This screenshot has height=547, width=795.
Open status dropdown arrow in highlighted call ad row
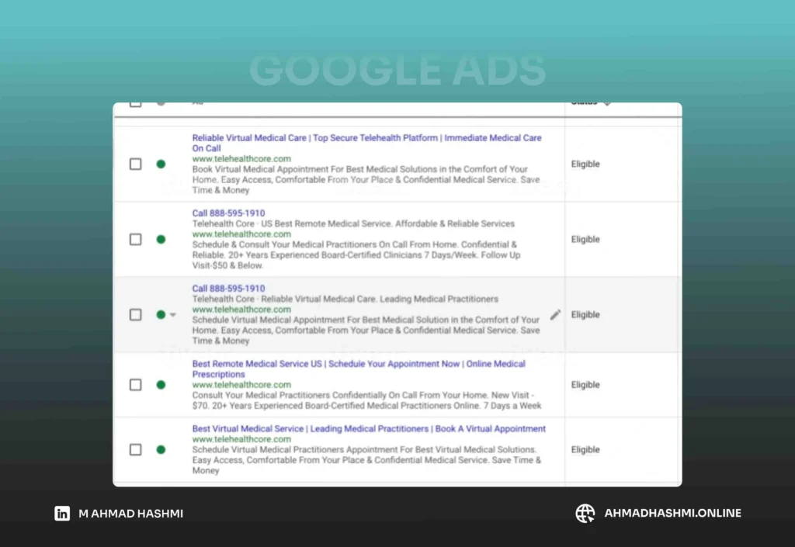(x=173, y=315)
